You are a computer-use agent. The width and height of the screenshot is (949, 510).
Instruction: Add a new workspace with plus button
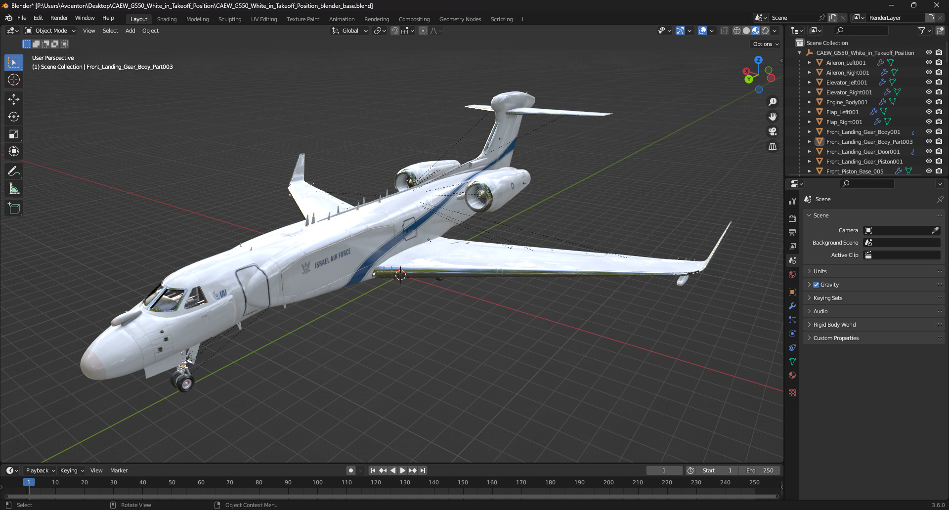coord(522,19)
